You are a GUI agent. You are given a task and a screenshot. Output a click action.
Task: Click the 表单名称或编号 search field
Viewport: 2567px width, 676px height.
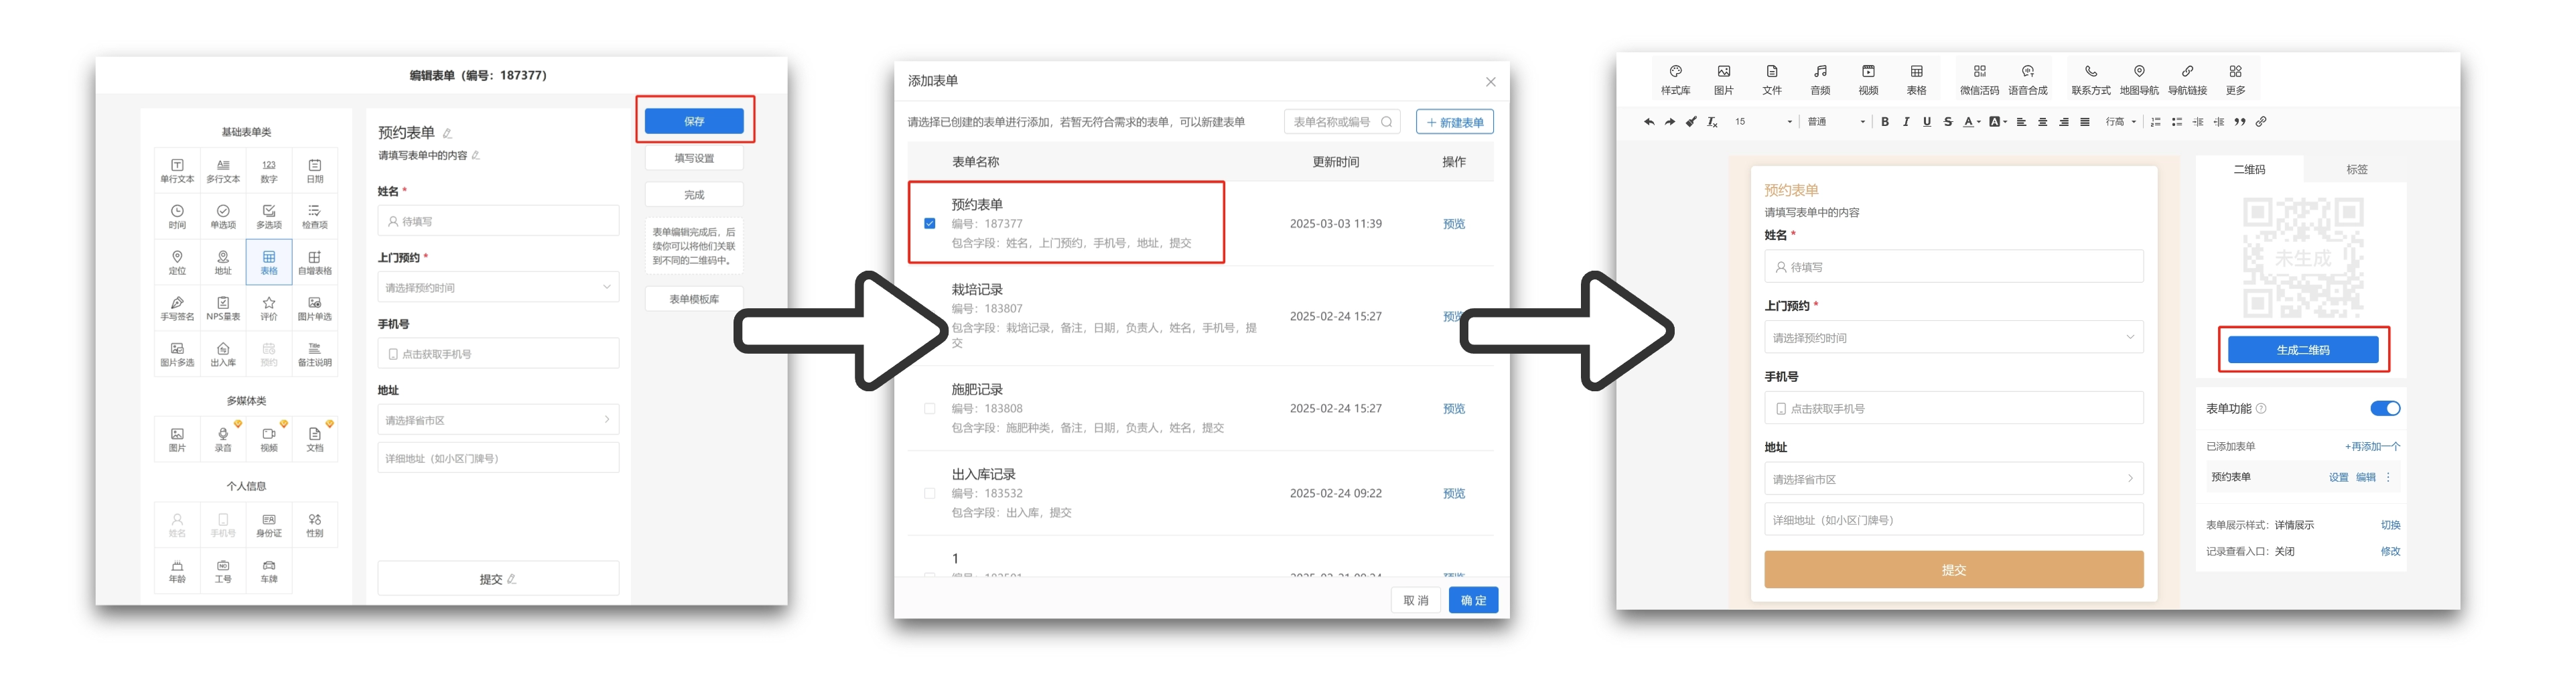tap(1332, 123)
